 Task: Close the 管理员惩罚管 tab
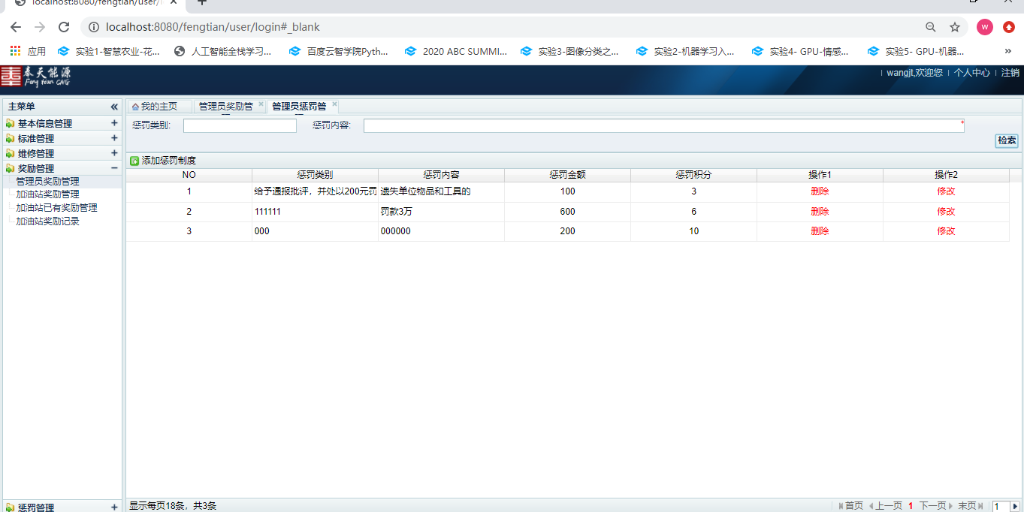[x=335, y=104]
